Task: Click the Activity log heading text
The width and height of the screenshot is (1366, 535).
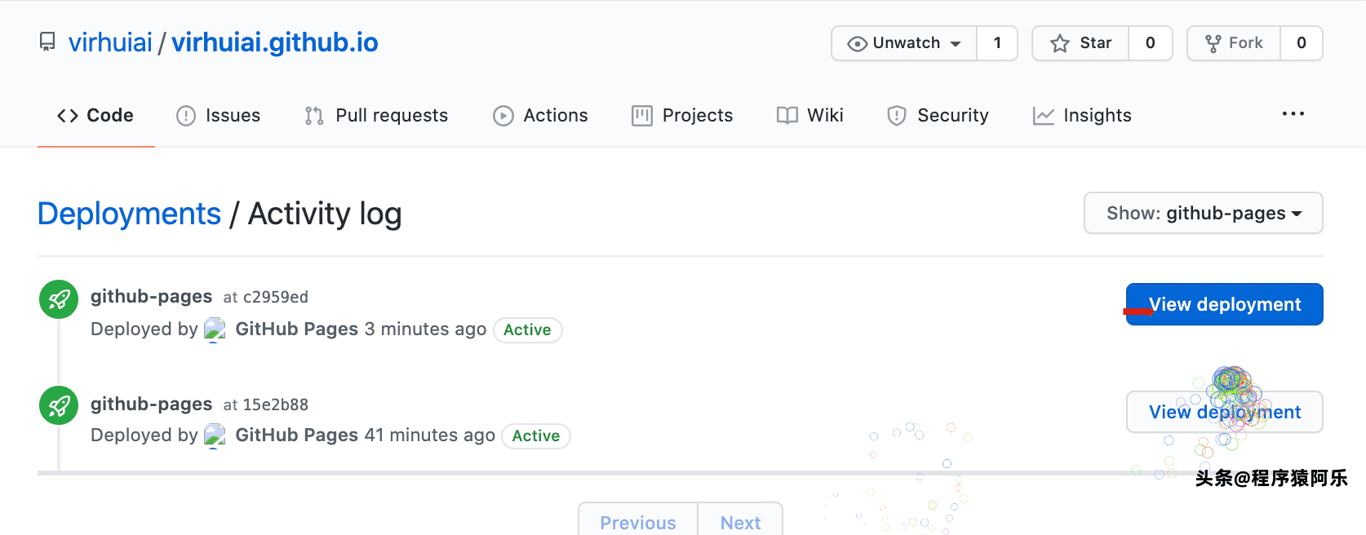Action: tap(325, 214)
